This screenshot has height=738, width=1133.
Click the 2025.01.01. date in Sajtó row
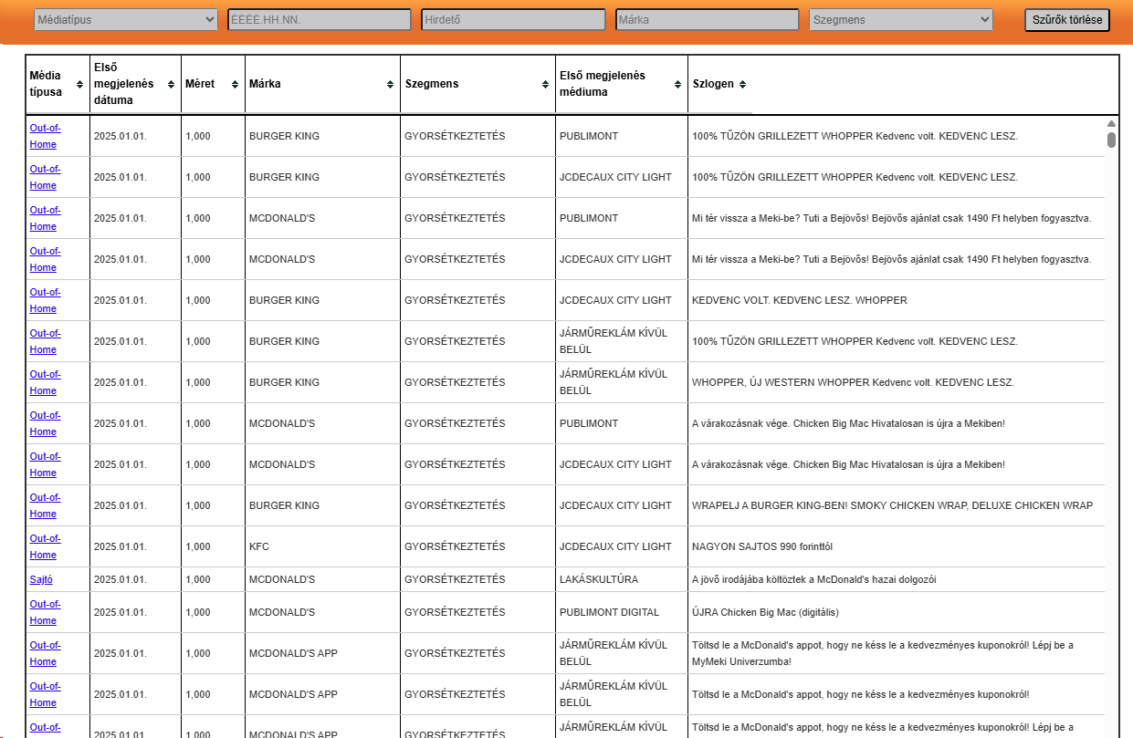click(x=120, y=579)
